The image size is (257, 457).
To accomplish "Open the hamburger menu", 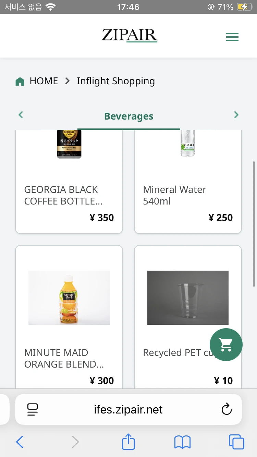I will (232, 37).
